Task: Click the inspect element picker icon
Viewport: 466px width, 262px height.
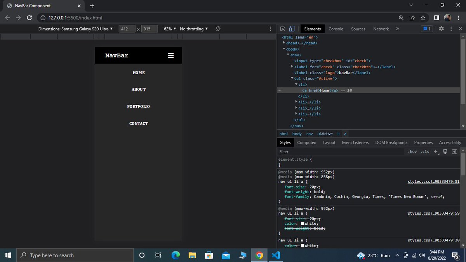Action: (283, 29)
